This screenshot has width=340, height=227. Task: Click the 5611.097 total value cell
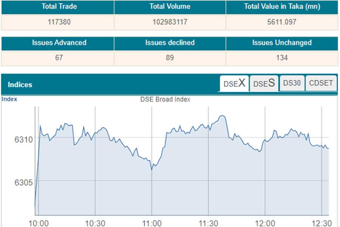[281, 22]
